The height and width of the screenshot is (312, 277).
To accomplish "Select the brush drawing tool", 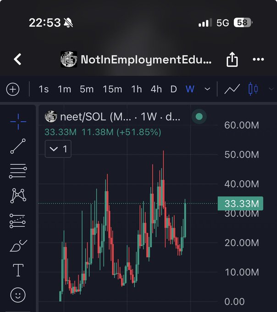I will click(x=18, y=246).
